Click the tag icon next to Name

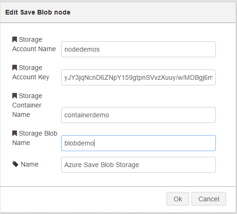pyautogui.click(x=16, y=164)
